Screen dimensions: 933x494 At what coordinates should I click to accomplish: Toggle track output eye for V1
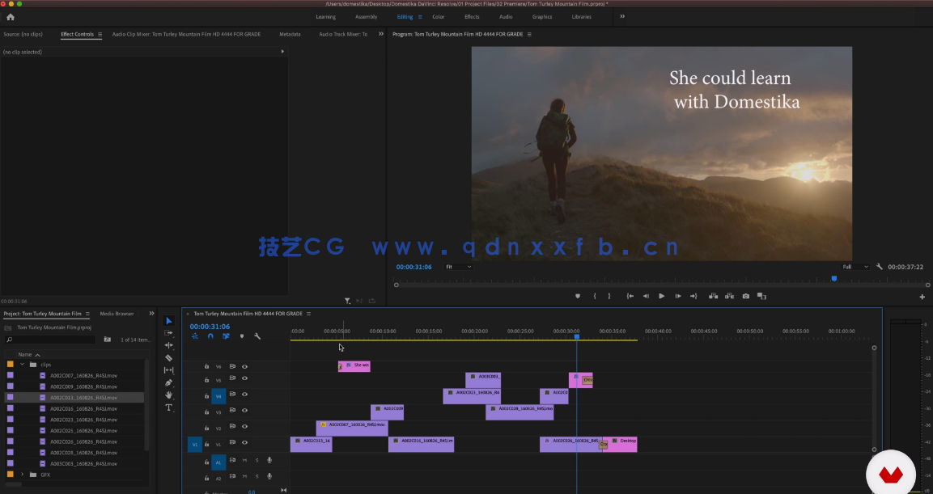tap(244, 444)
